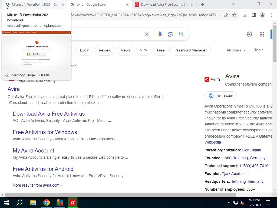Viewport: 277px width, 208px height.
Task: Click the vertical scrollbar thumb
Action: tap(275, 44)
